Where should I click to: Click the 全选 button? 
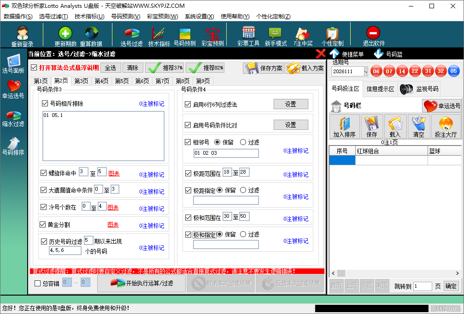[x=111, y=68]
